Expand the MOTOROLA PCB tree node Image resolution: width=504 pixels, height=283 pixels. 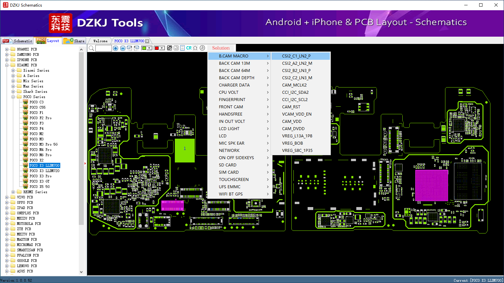(x=7, y=224)
